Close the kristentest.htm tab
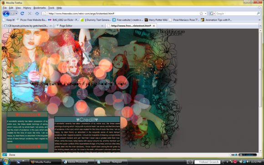The height and width of the screenshot is (165, 264). [x=154, y=26]
